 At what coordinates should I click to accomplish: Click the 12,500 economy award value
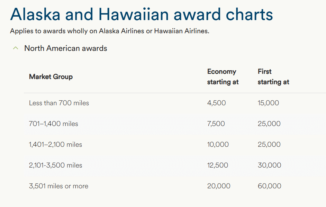218,165
